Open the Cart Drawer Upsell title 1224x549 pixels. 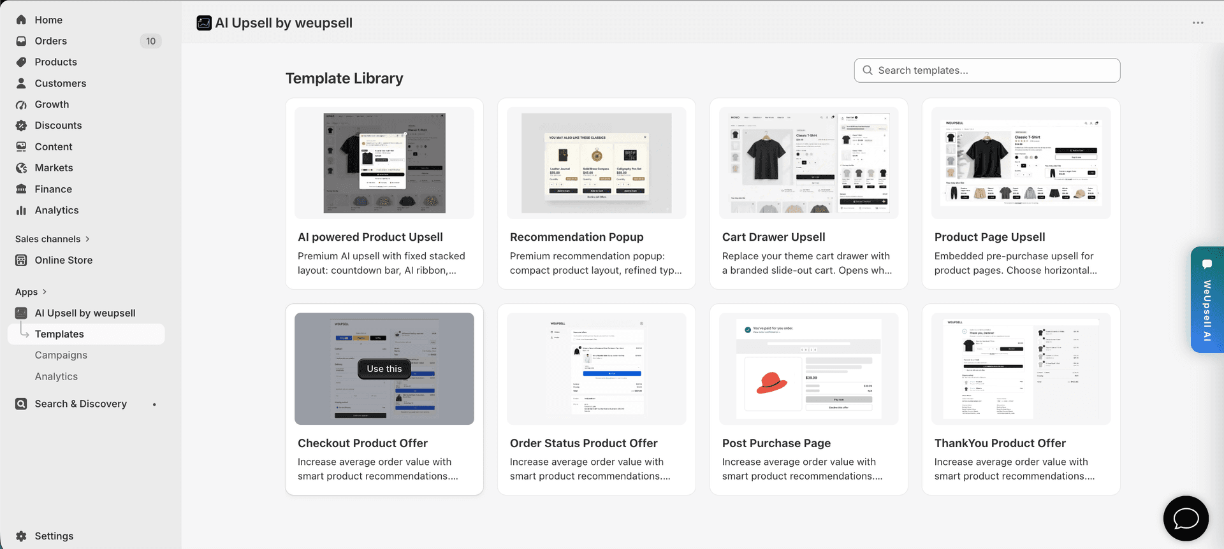tap(774, 237)
